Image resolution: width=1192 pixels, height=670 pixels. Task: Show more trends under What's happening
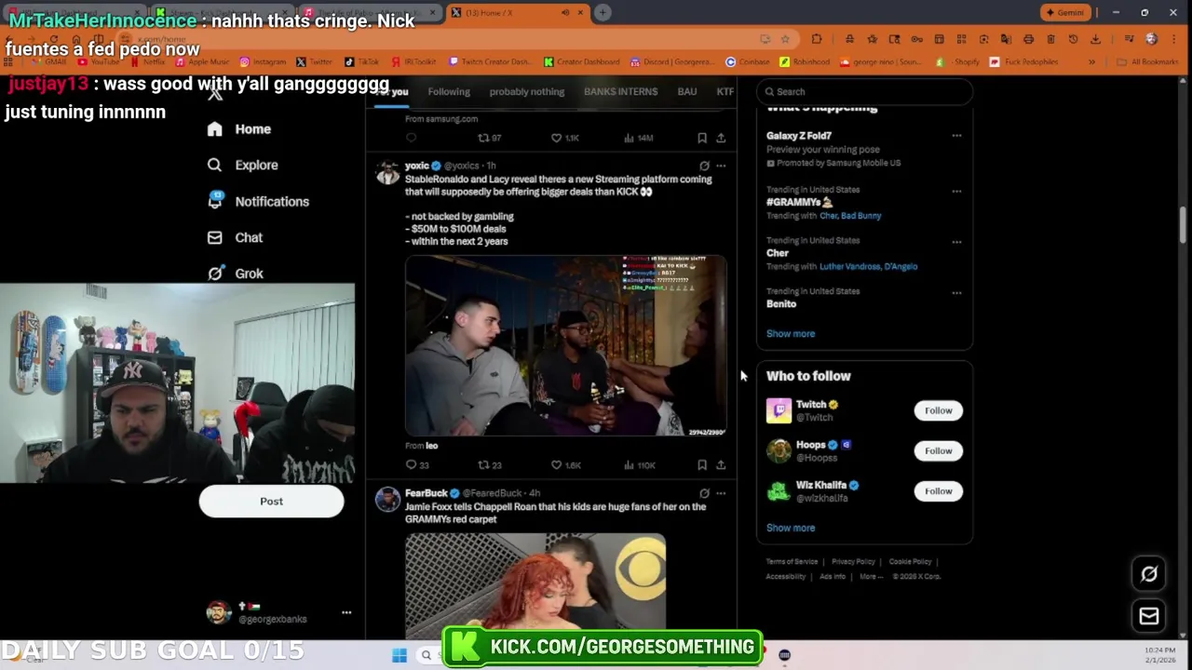pyautogui.click(x=791, y=334)
